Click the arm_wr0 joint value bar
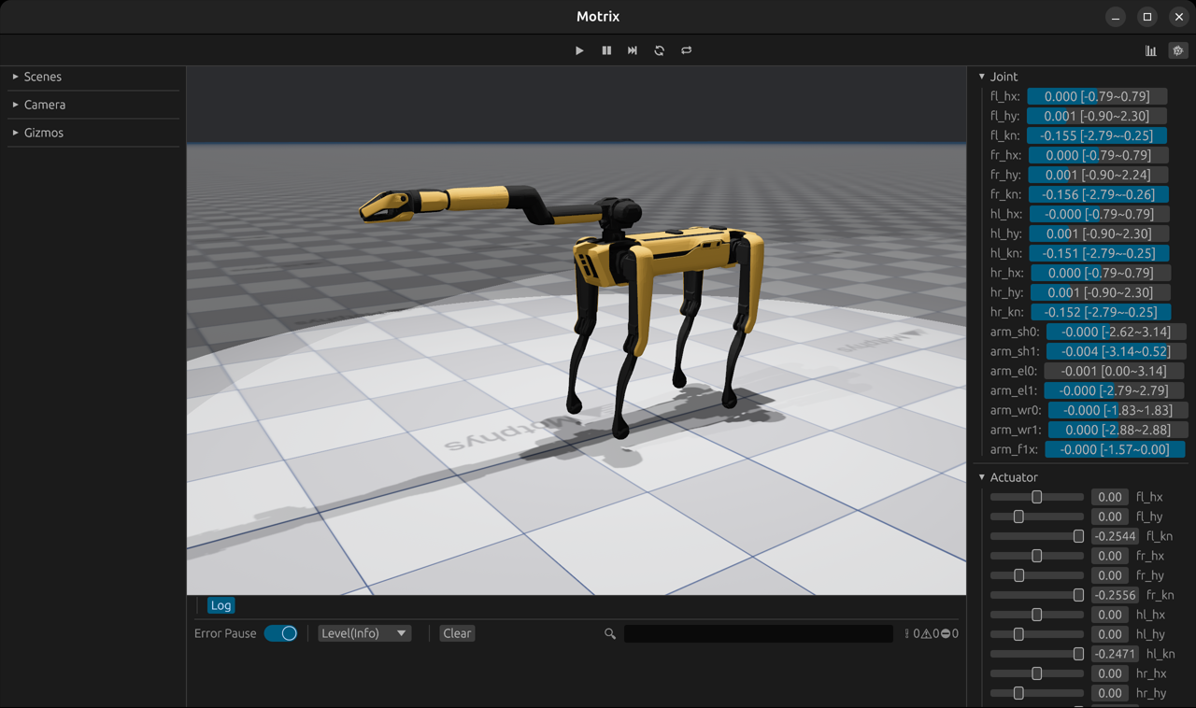Image resolution: width=1196 pixels, height=708 pixels. pyautogui.click(x=1118, y=410)
